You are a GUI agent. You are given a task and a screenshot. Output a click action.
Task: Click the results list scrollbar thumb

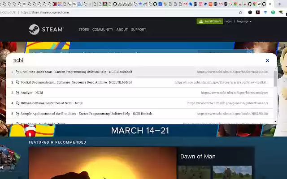click(275, 79)
